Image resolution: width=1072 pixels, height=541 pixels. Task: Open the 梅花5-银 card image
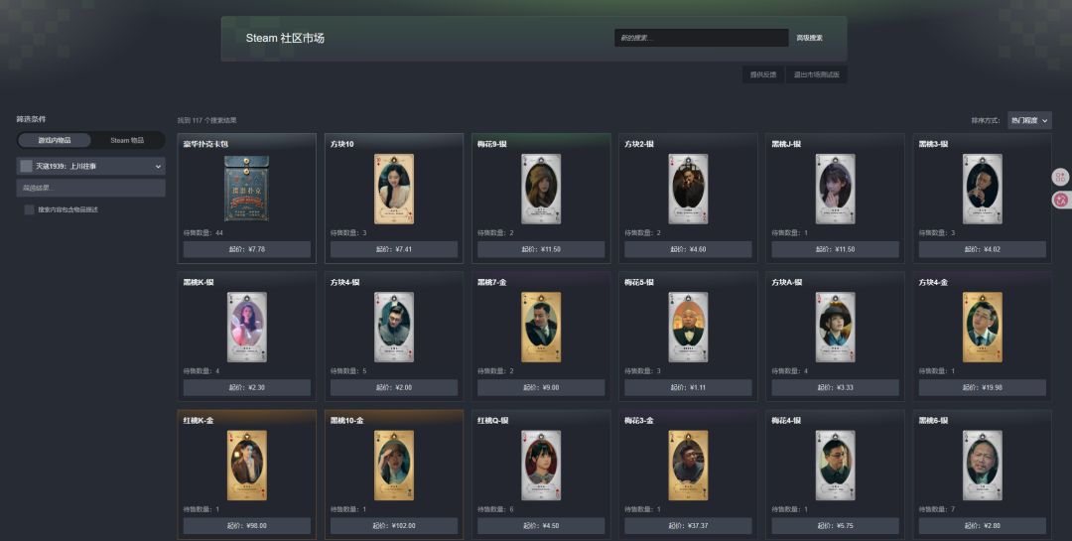(x=688, y=327)
